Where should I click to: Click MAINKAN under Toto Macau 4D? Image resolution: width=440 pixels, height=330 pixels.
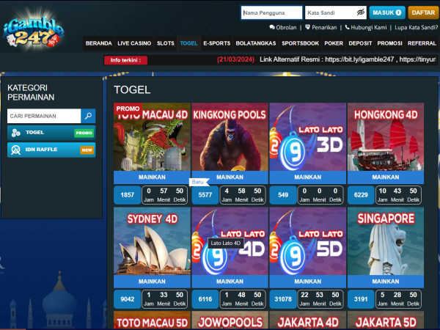click(152, 177)
